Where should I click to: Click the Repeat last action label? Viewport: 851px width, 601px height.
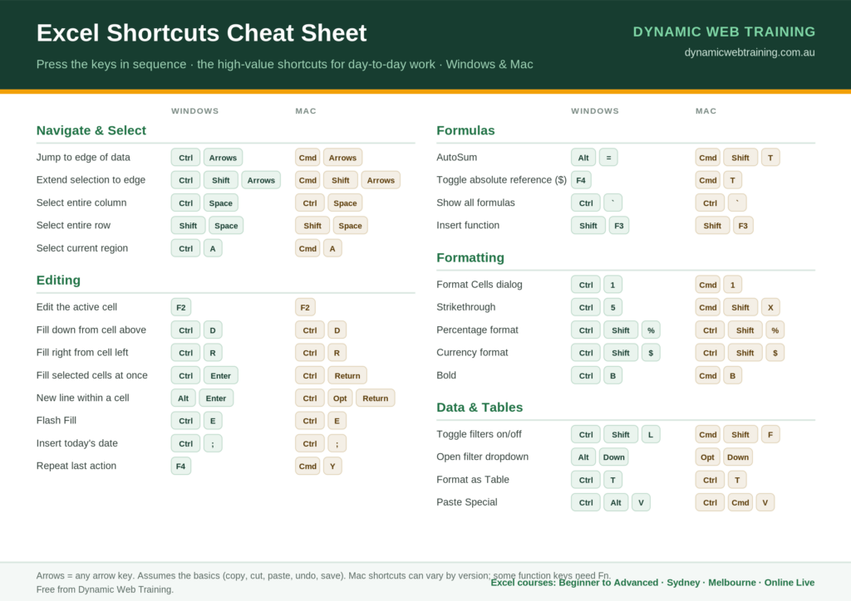click(x=76, y=466)
